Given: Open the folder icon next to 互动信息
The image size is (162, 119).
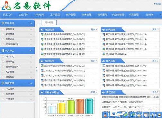Looking at the screenshot, I should pos(3,94).
